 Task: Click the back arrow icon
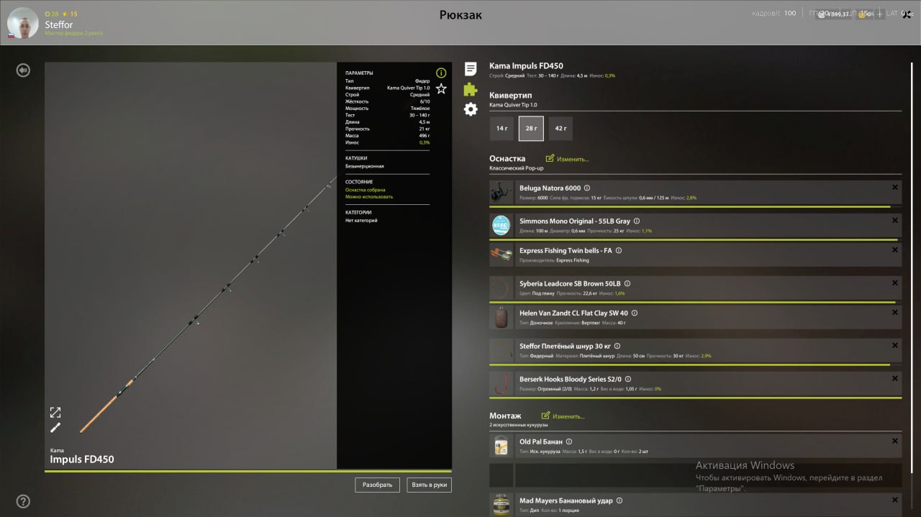click(23, 70)
